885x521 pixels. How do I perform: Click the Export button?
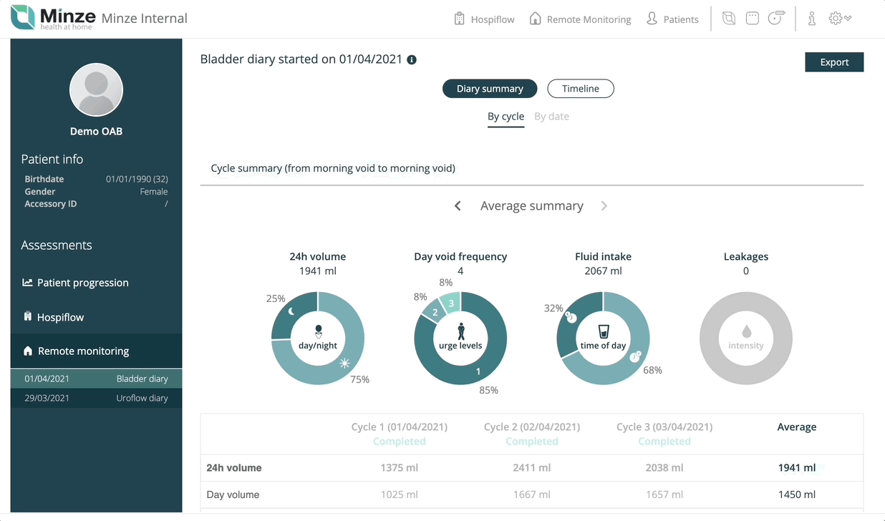834,62
